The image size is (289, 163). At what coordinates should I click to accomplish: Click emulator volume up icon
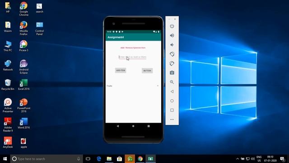point(172,35)
